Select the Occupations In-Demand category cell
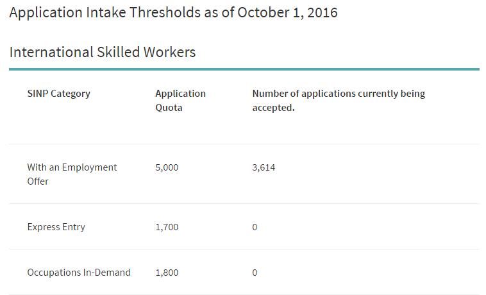Screen dimensions: 486x295 coord(79,273)
